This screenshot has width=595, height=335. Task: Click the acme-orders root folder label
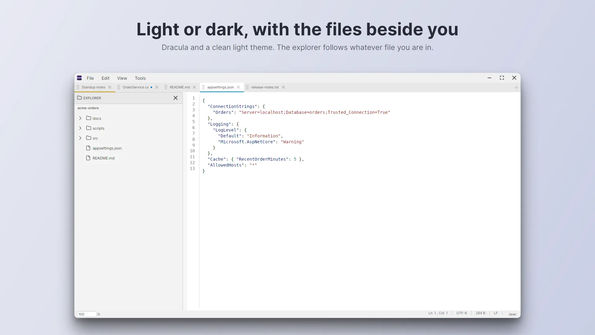click(x=88, y=108)
